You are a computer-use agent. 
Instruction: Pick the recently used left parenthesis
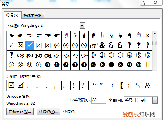coord(111,85)
